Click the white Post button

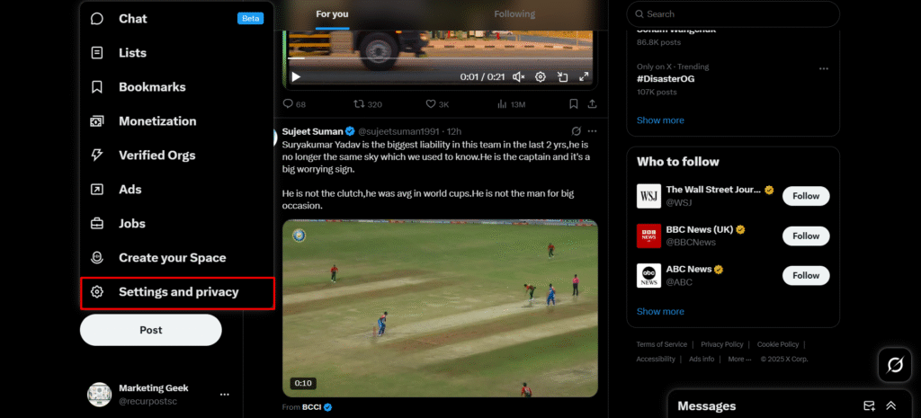[x=151, y=330]
